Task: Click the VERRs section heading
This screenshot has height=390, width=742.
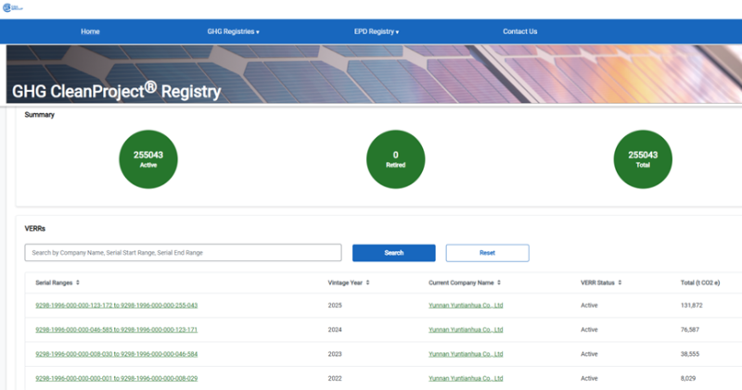Action: pos(35,228)
